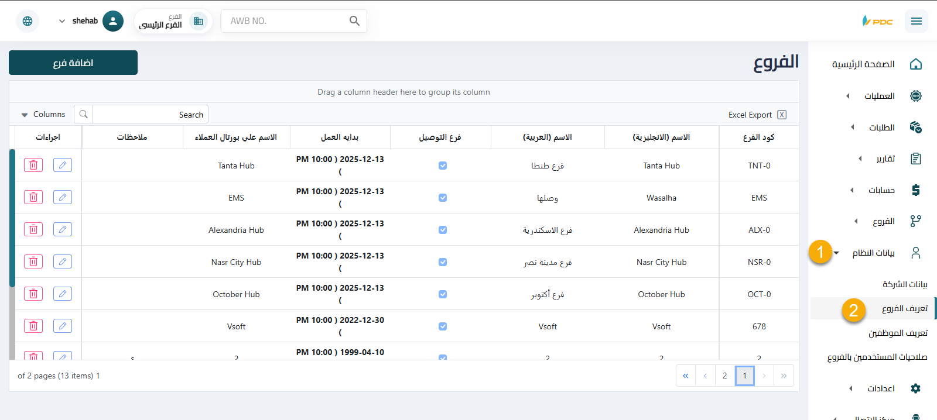Go to page 2 of the grid
The width and height of the screenshot is (937, 420).
(725, 376)
